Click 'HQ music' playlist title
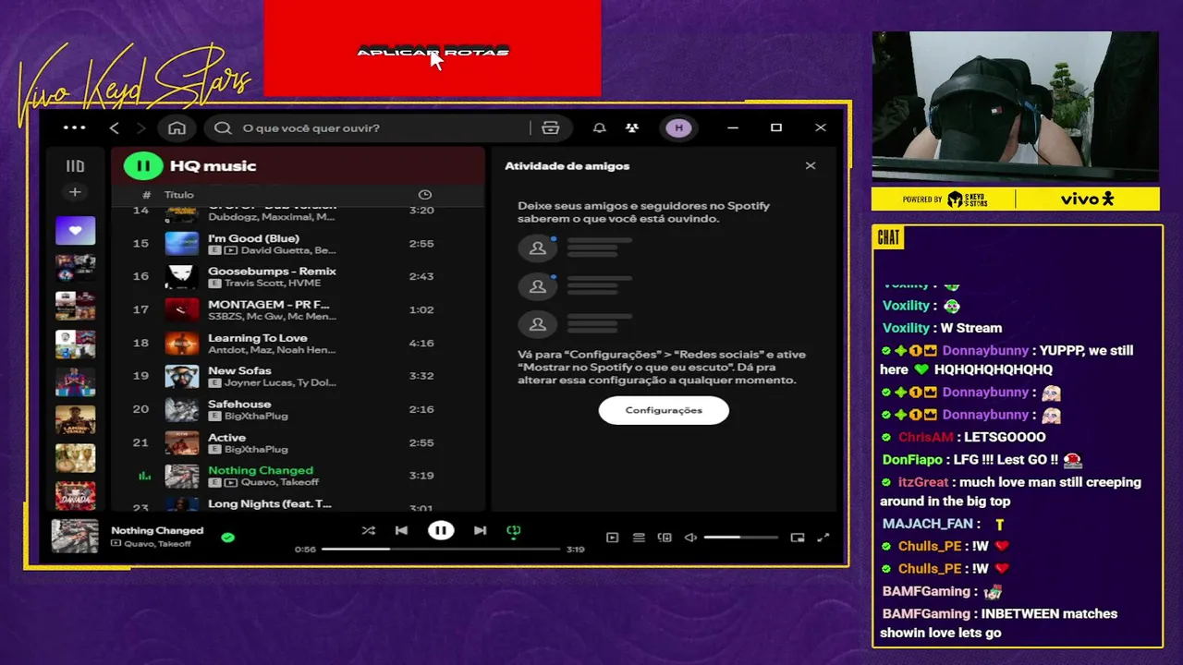 point(213,166)
